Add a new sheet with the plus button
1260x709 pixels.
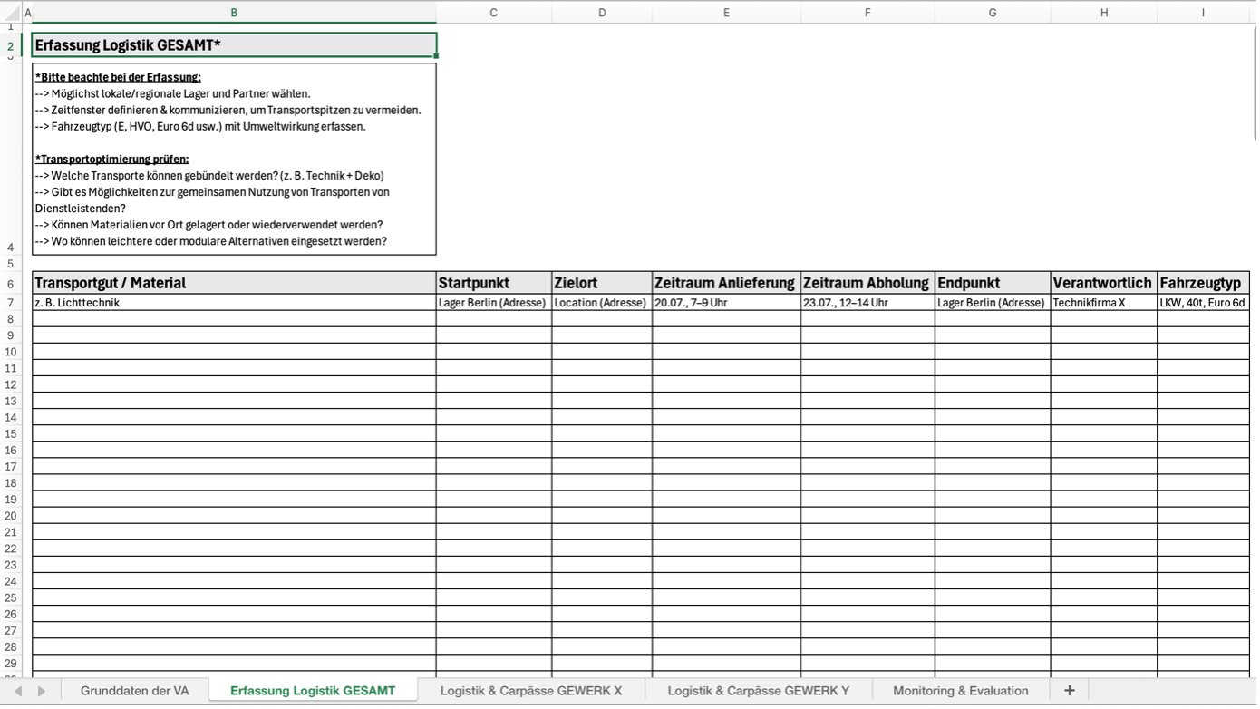pos(1070,691)
